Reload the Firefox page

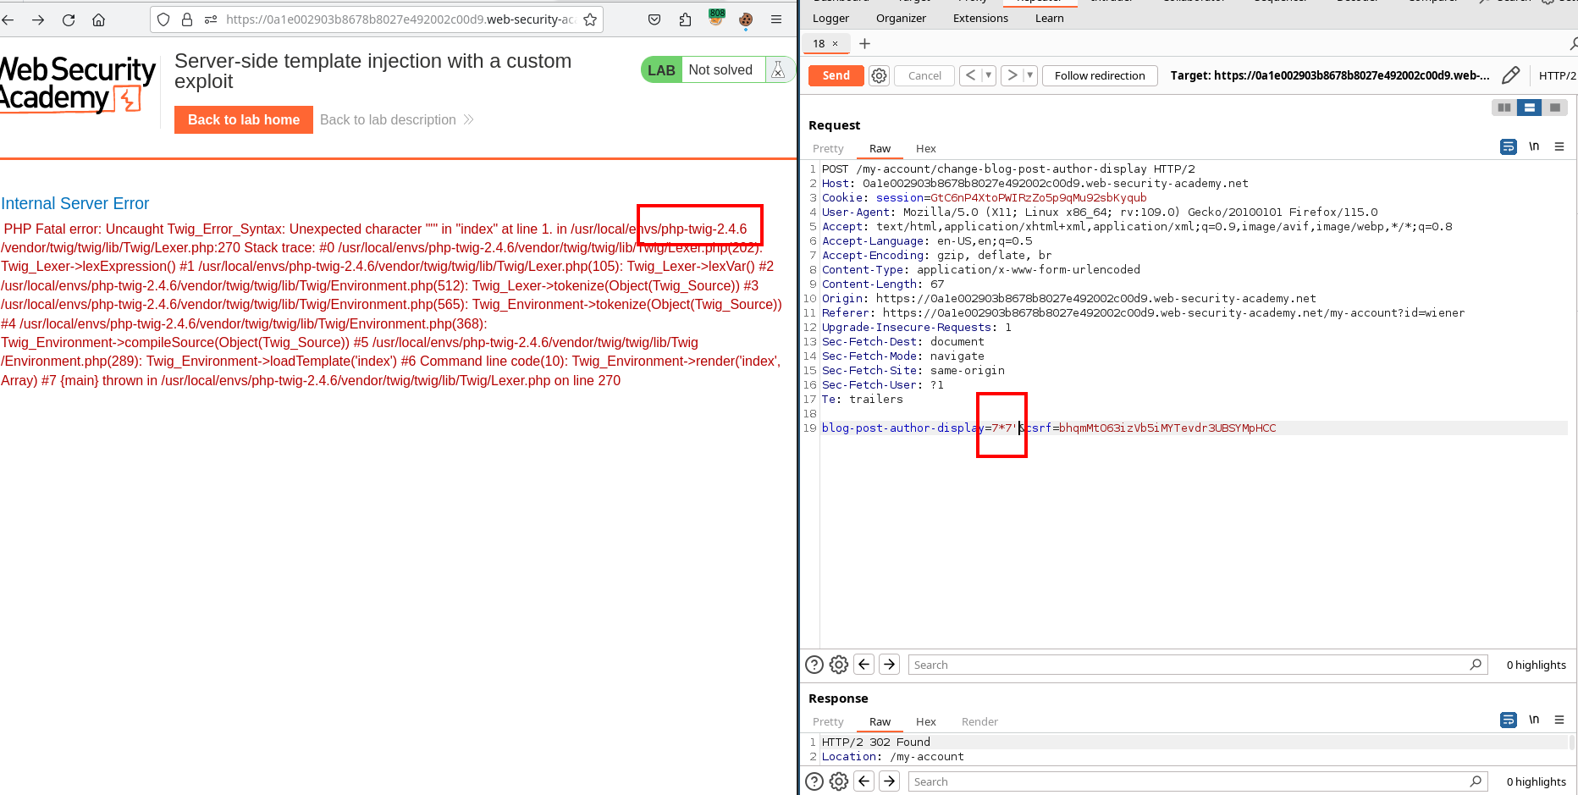69,19
